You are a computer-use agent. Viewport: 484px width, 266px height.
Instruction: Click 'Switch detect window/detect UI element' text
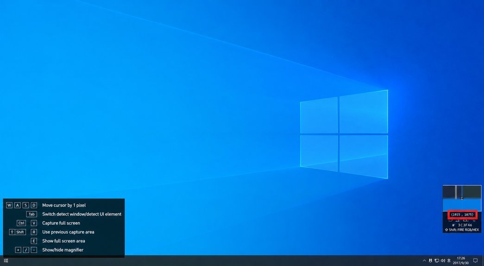(x=82, y=214)
